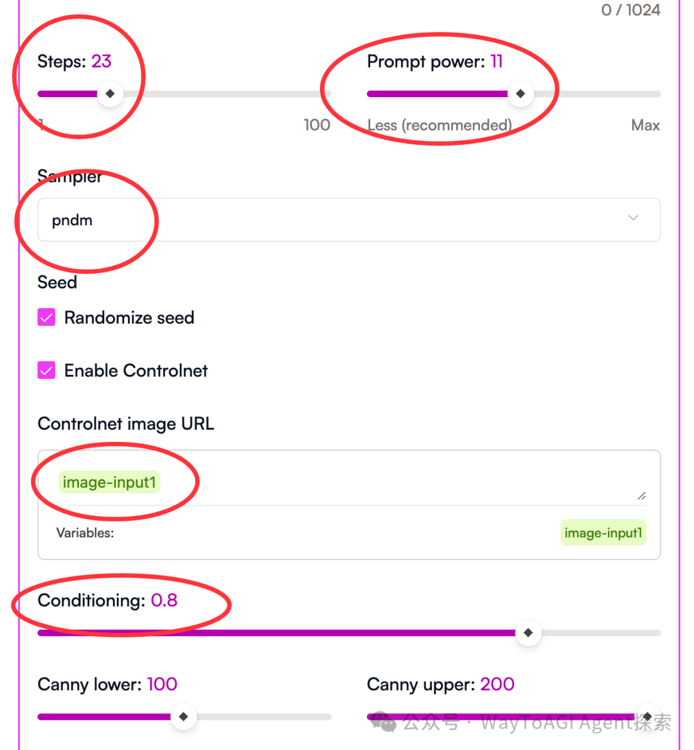Insert the image-input1 variable chip
This screenshot has height=750, width=694.
[x=603, y=533]
